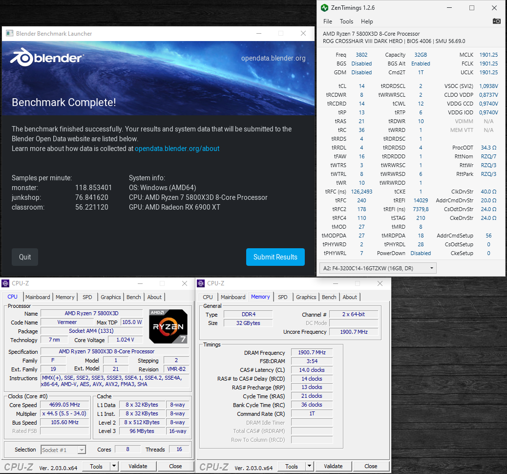Click the tRFC (ns) value 126,2493
Image resolution: width=507 pixels, height=474 pixels.
point(361,192)
